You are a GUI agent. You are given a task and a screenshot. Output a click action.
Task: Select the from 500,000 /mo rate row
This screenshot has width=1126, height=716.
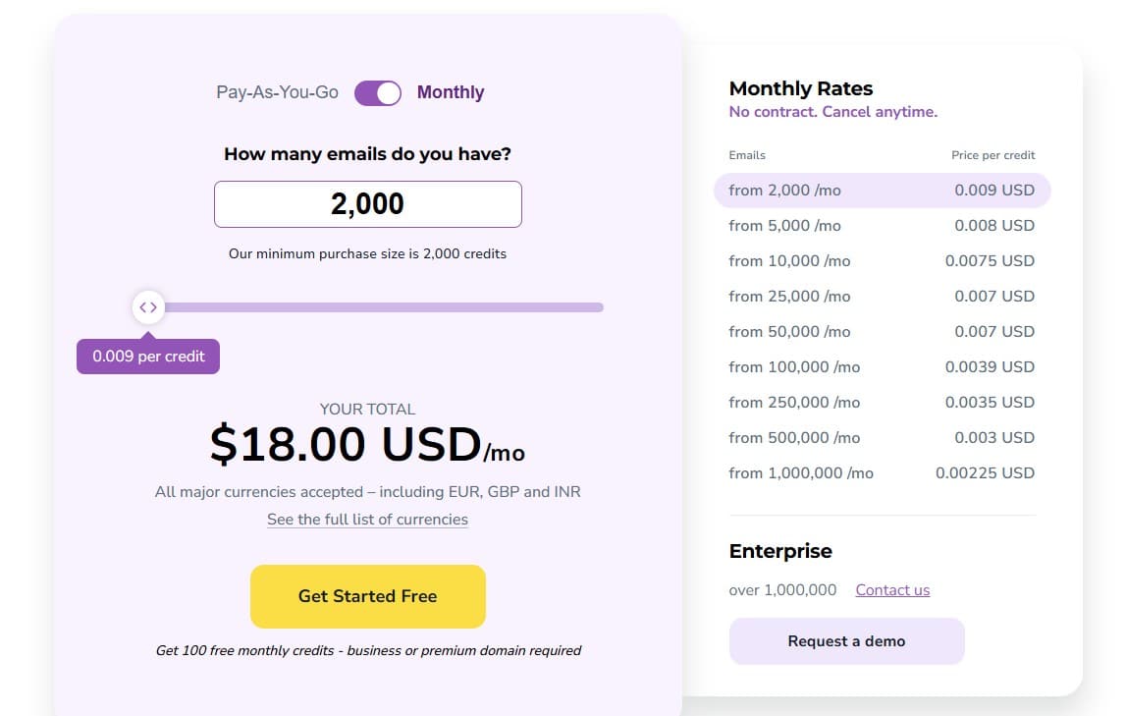[x=881, y=437]
